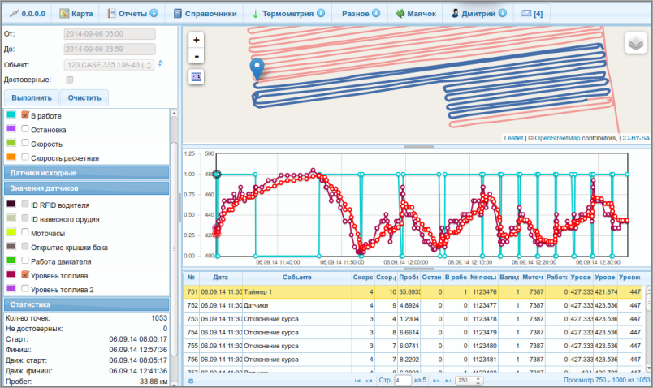Viewport: 653px width, 388px height.
Task: Click the crimson swatch for Уровень топлива
Action: (11, 274)
